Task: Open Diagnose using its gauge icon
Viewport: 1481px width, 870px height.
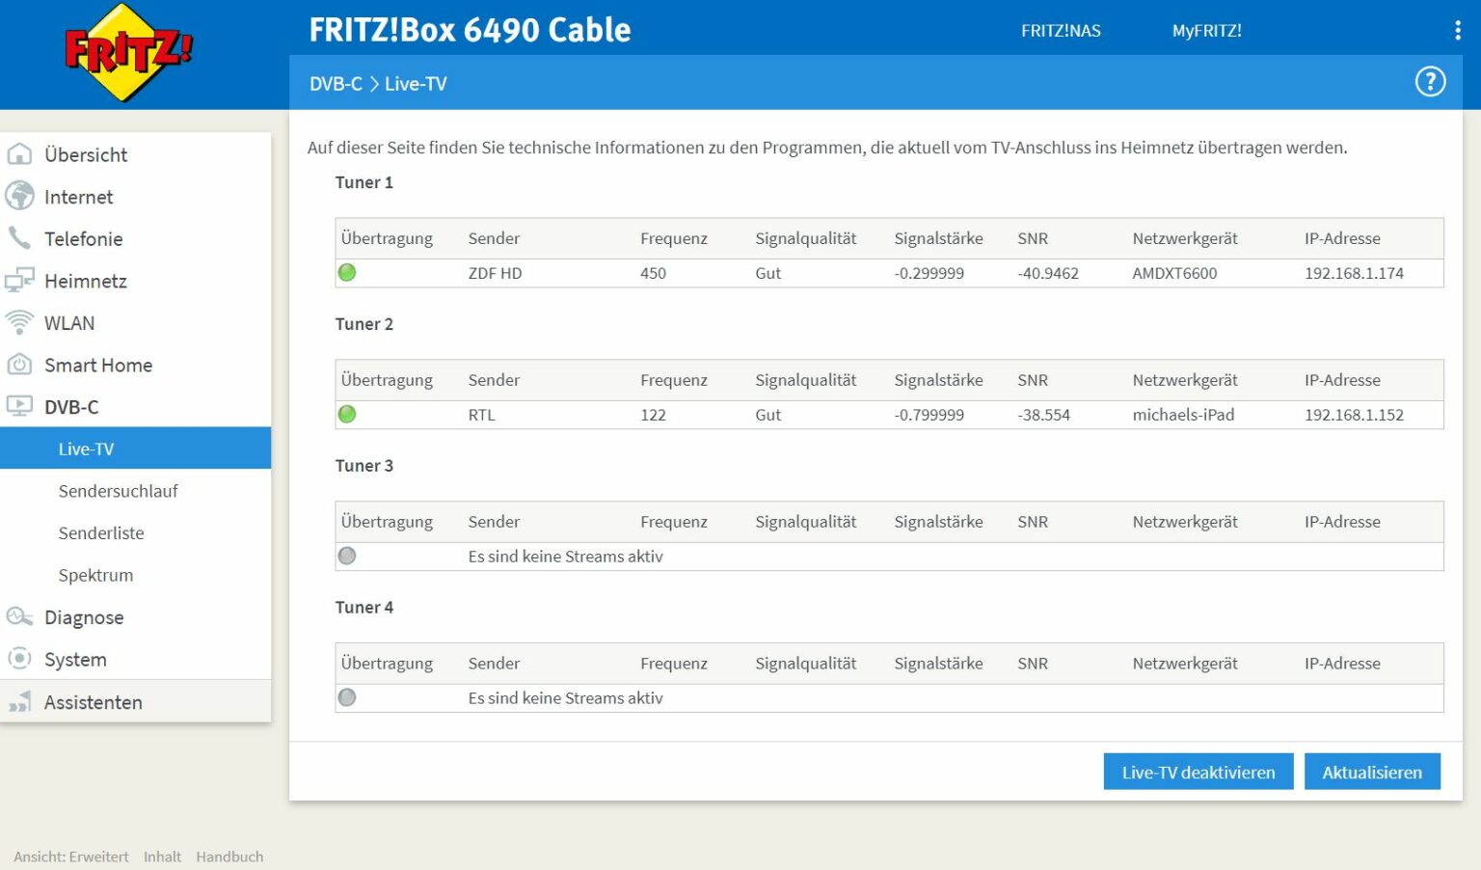Action: tap(19, 617)
